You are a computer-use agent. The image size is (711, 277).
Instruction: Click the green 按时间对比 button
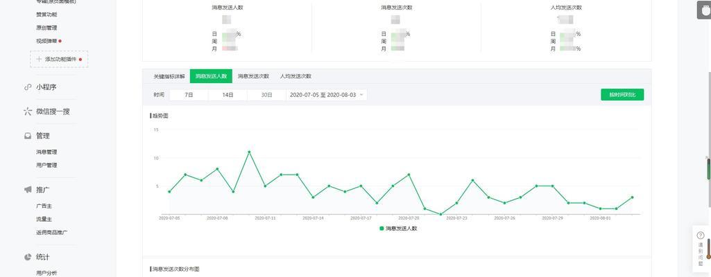622,95
